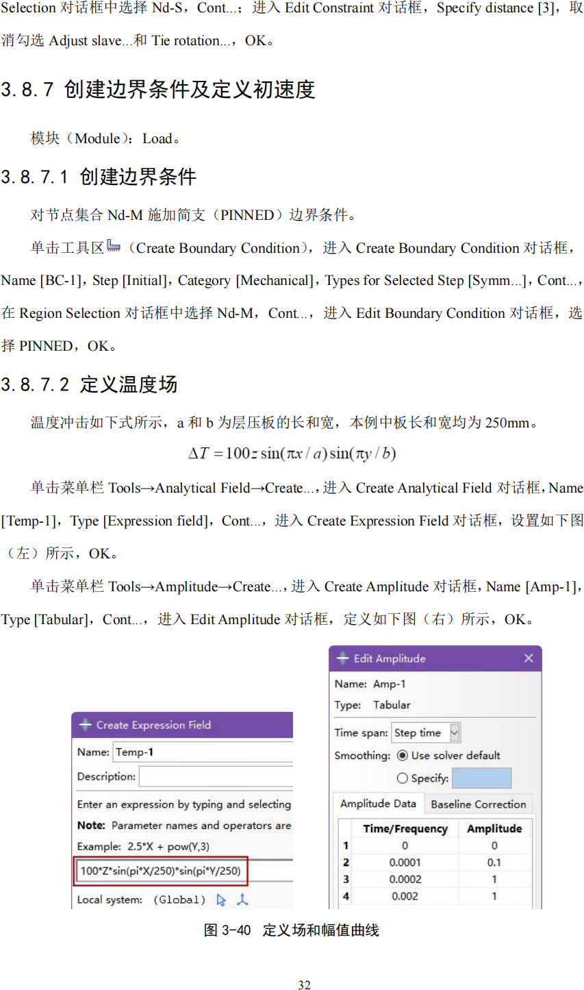584x990 pixels.
Task: Click the plus icon in Create Expression Field title
Action: point(86,724)
